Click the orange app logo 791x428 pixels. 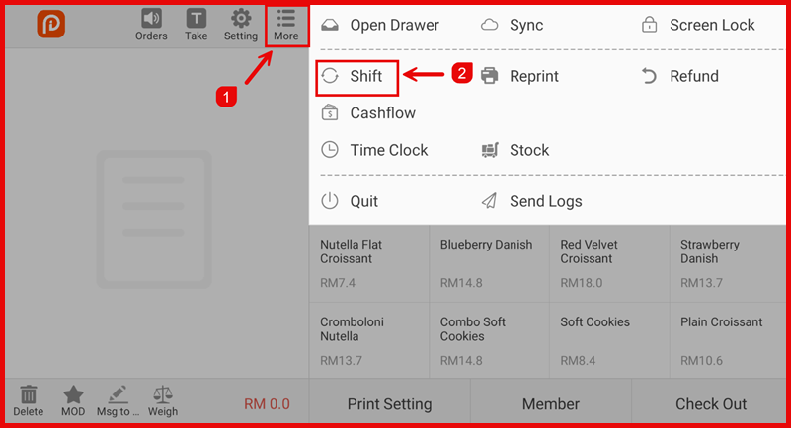click(51, 25)
